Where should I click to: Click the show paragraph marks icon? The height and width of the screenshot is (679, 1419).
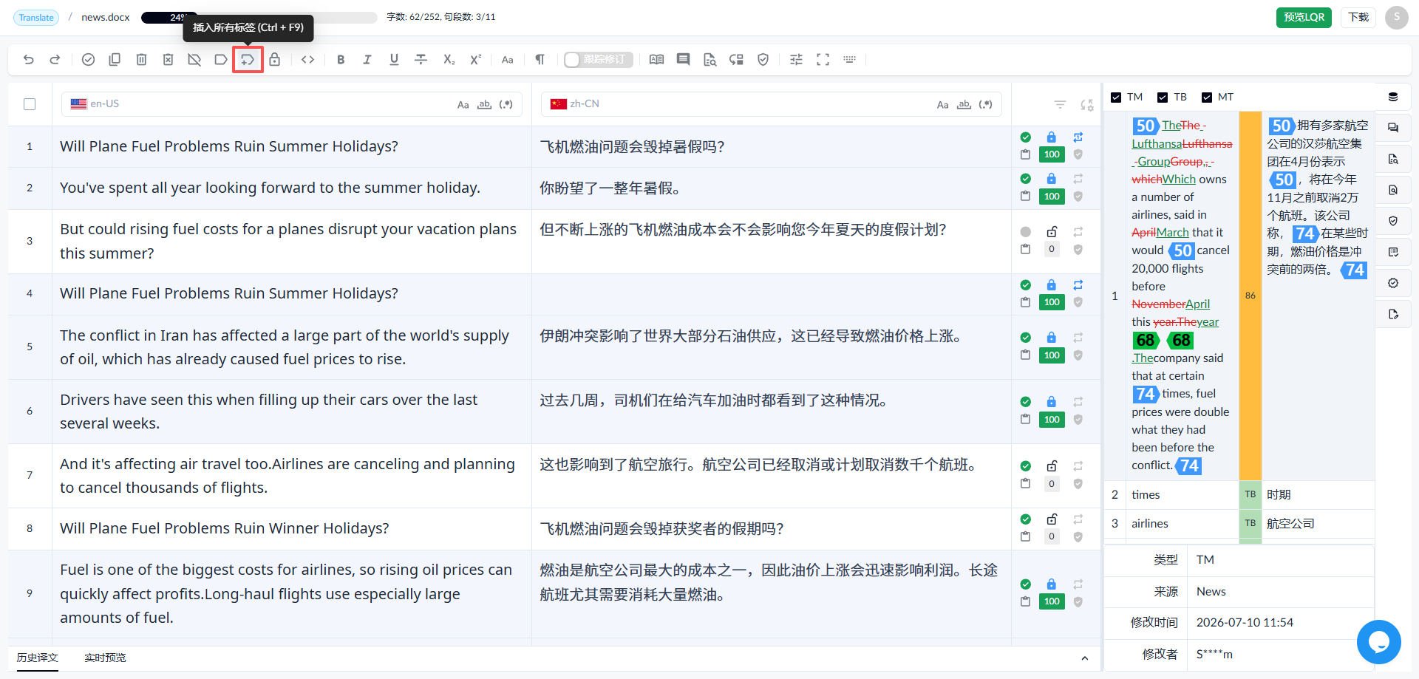(540, 60)
